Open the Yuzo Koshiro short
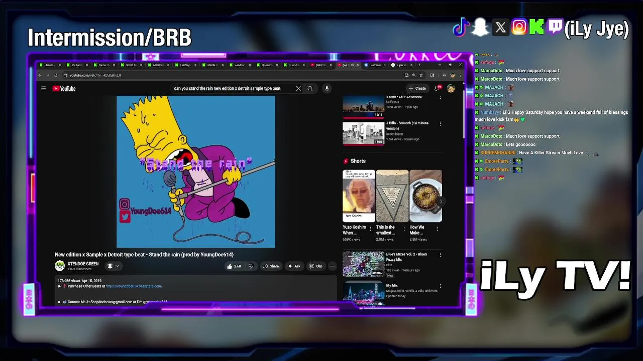Screen dimensions: 643x361 click(x=359, y=196)
